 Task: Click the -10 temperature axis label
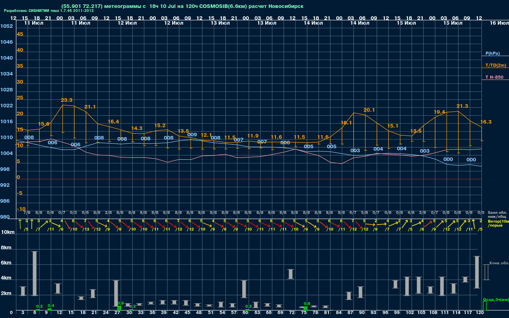click(x=21, y=209)
